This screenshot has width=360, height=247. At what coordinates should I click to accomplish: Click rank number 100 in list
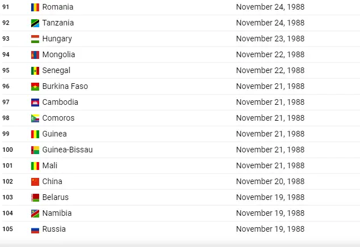tap(7, 150)
